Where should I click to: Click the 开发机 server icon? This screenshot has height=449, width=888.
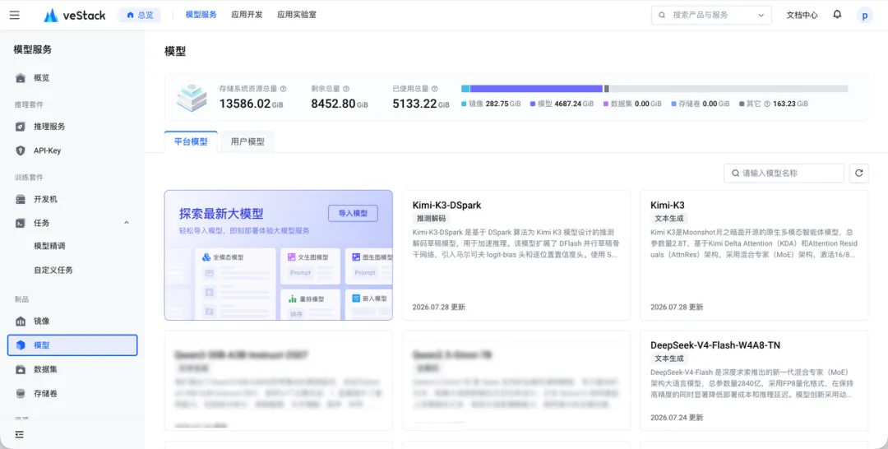(21, 199)
